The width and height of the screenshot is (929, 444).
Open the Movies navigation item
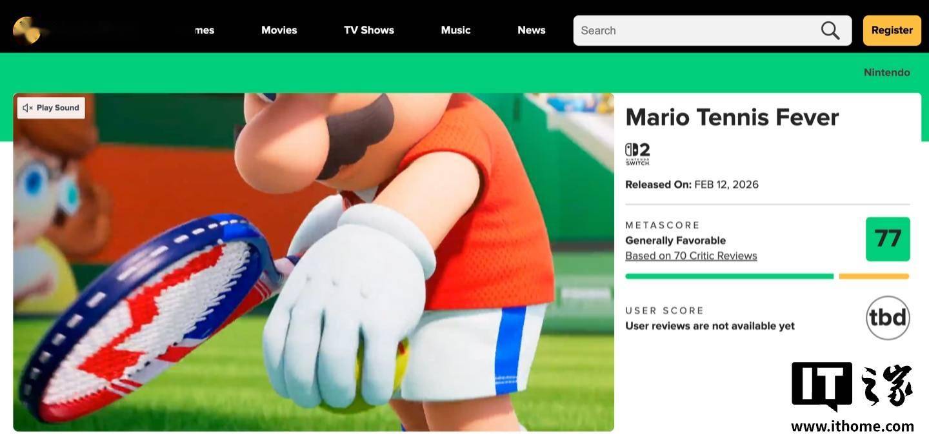coord(279,30)
